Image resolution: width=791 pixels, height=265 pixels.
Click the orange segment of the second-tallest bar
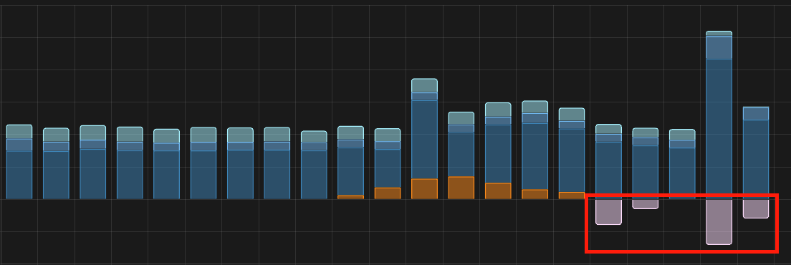click(x=424, y=189)
